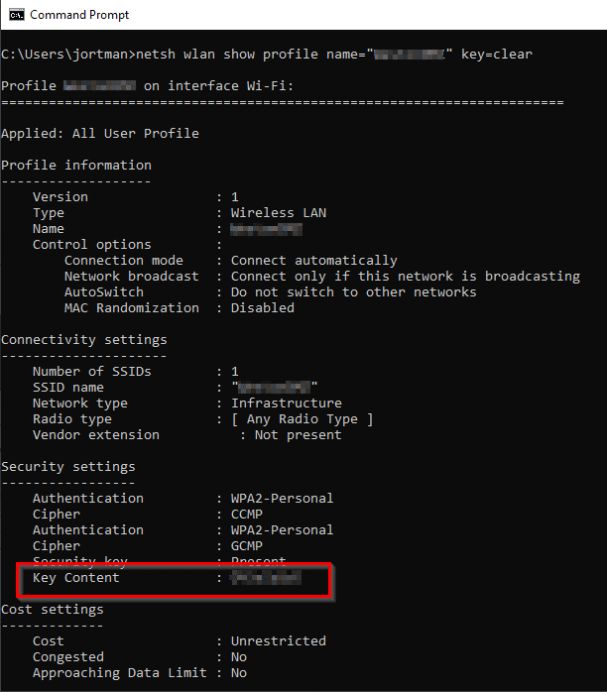Click the Infrastructure network type value

click(x=287, y=403)
